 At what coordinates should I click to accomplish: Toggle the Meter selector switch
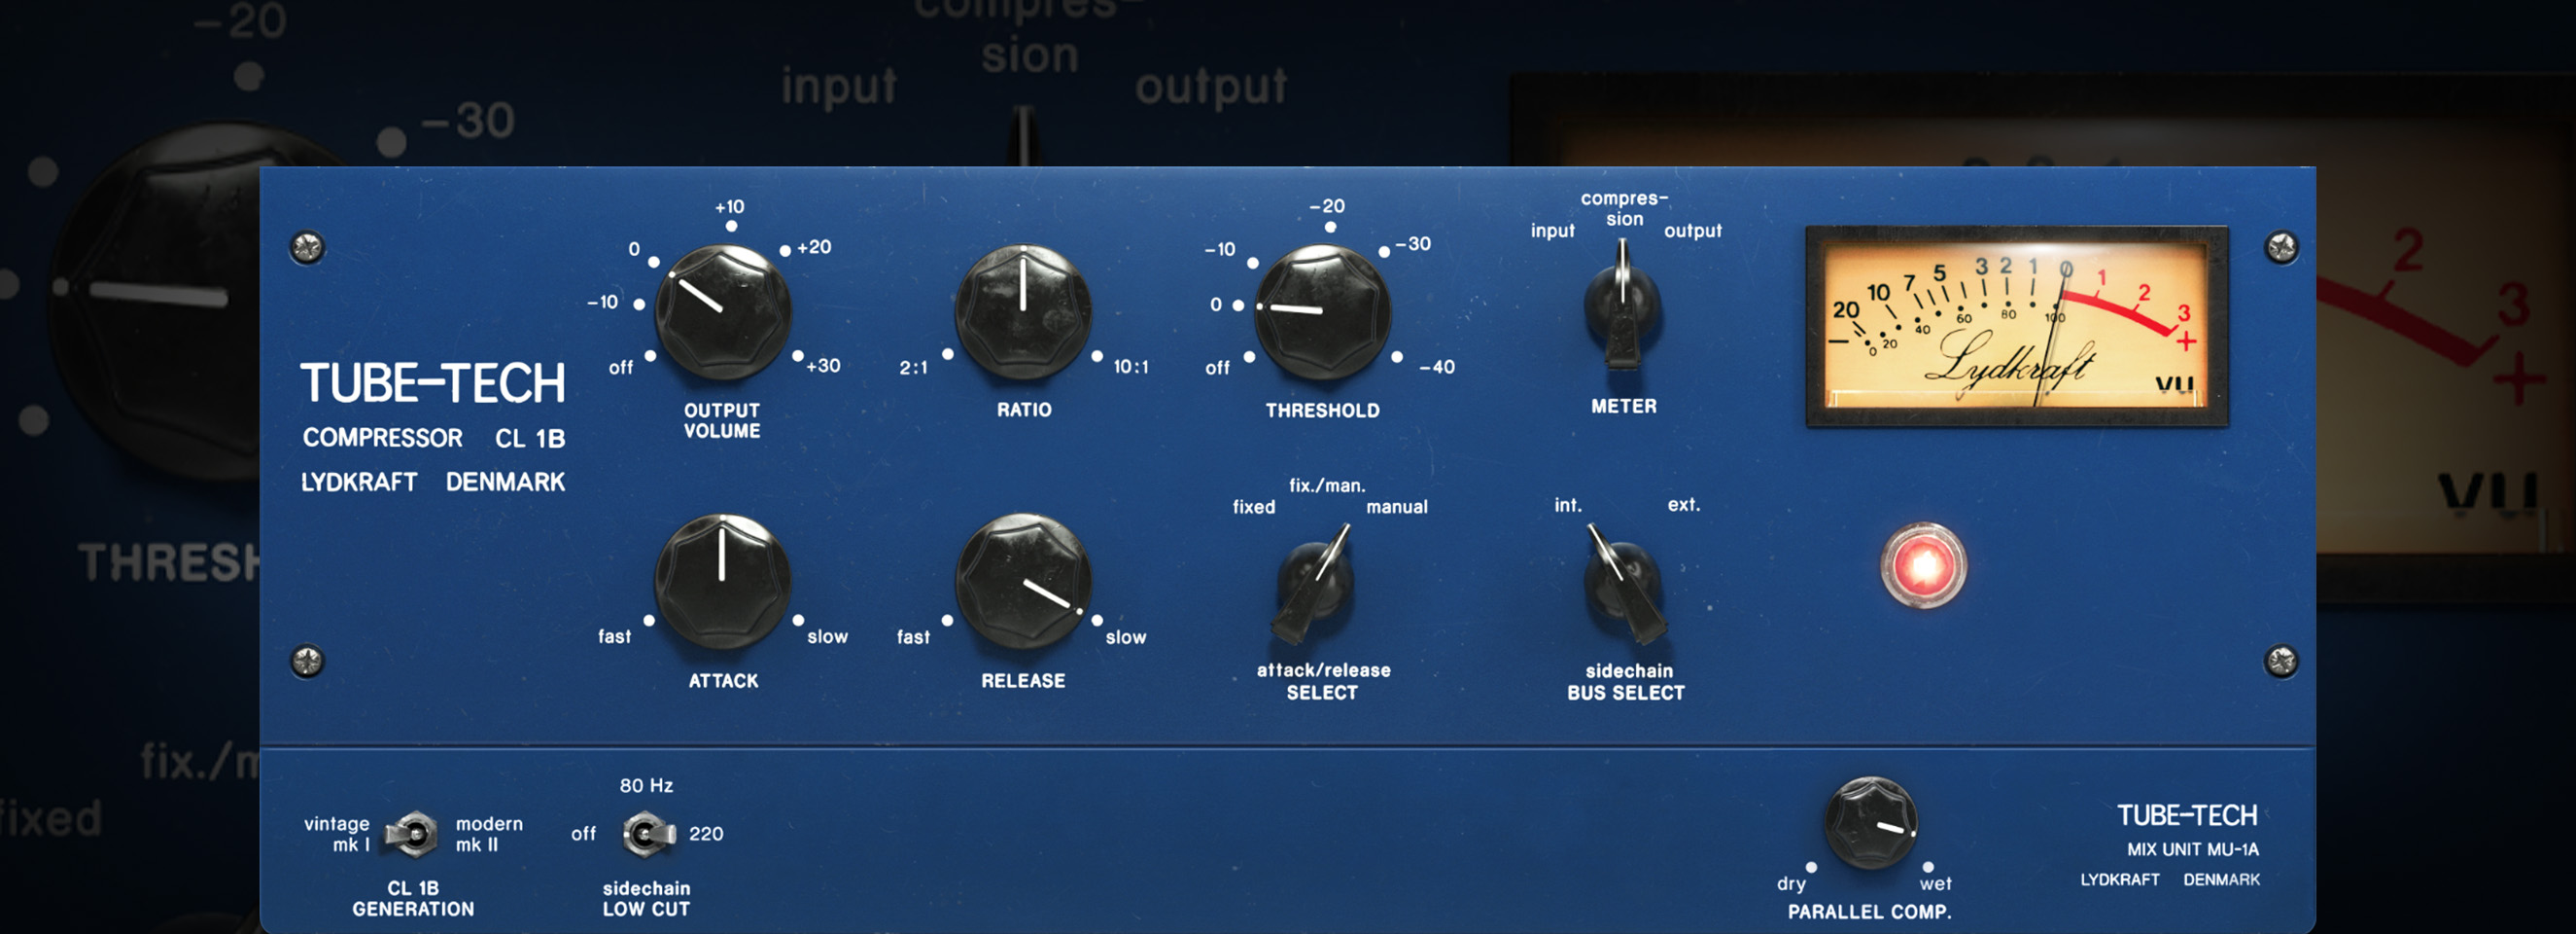[x=1622, y=305]
